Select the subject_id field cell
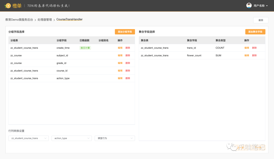This screenshot has width=274, height=159. 62,55
